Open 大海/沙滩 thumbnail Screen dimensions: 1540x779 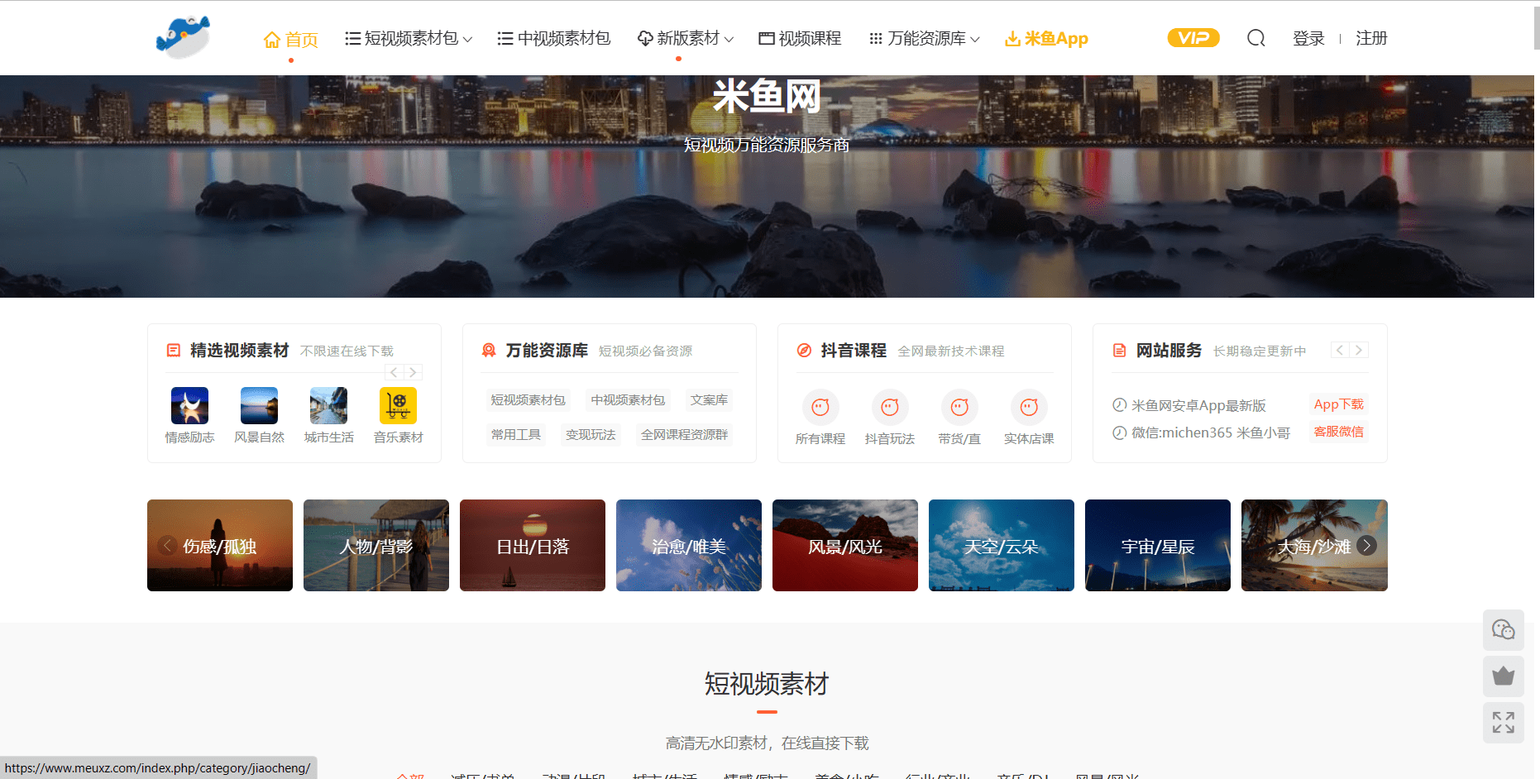point(1314,545)
